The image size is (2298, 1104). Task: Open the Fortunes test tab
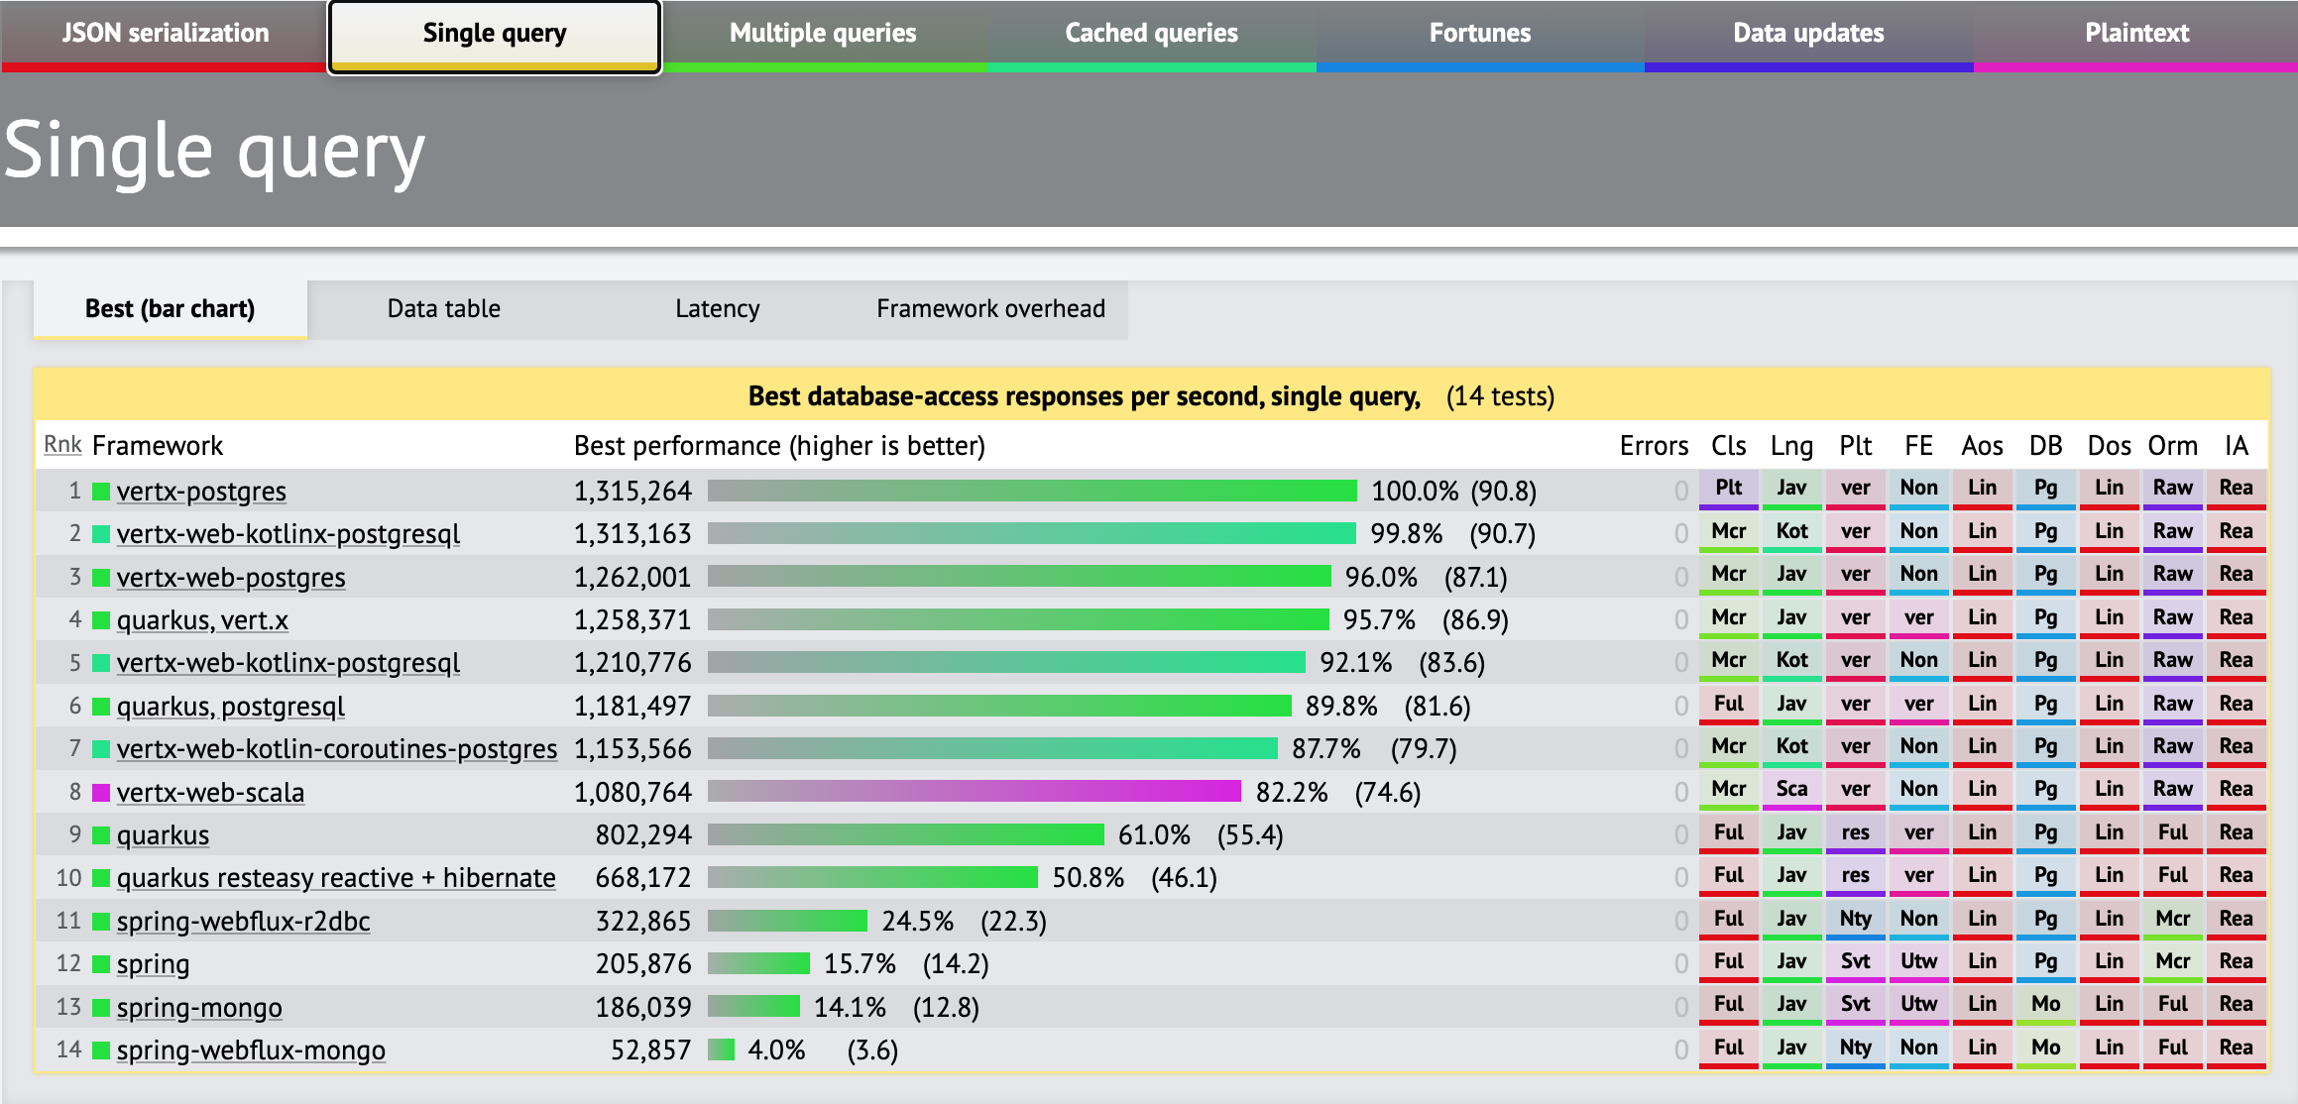coord(1479,34)
